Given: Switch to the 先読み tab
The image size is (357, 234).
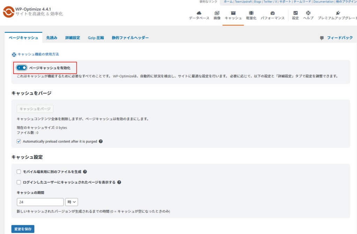Looking at the screenshot, I should (x=52, y=38).
